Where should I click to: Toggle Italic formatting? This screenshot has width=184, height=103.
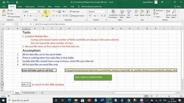[x=28, y=16]
